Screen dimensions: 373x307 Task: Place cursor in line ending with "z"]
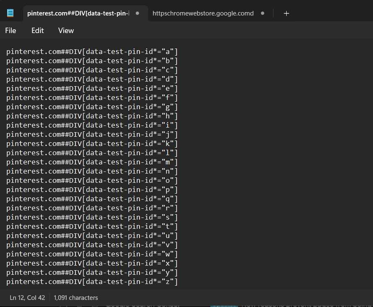point(92,282)
